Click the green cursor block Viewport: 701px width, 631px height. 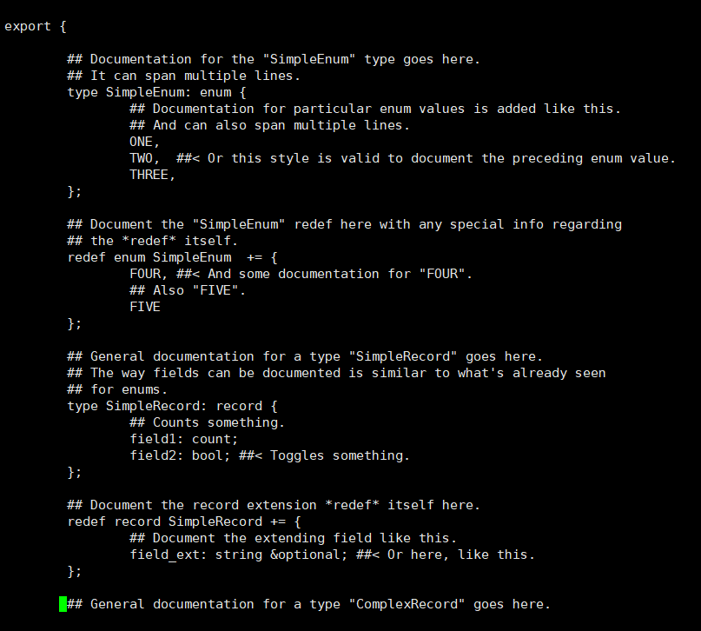[63, 604]
